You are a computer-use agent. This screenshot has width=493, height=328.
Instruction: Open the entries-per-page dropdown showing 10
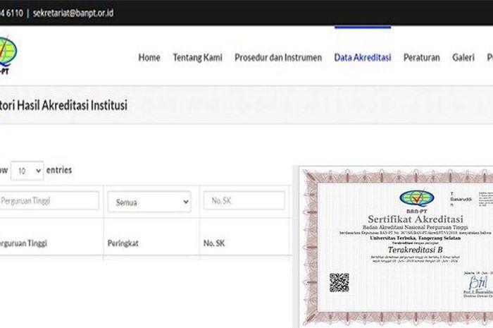coord(27,171)
